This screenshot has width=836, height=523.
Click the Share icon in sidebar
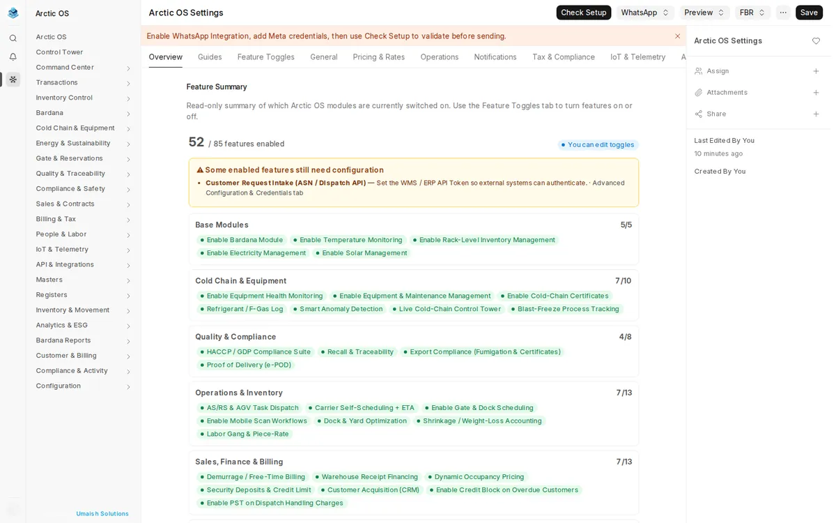pyautogui.click(x=699, y=114)
